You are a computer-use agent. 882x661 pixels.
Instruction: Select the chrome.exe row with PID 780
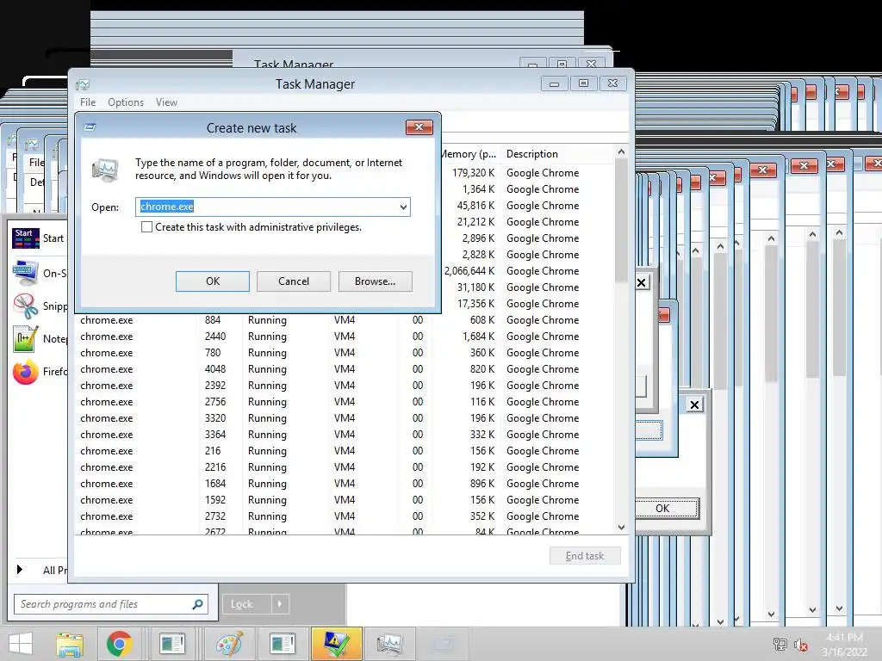coord(345,352)
